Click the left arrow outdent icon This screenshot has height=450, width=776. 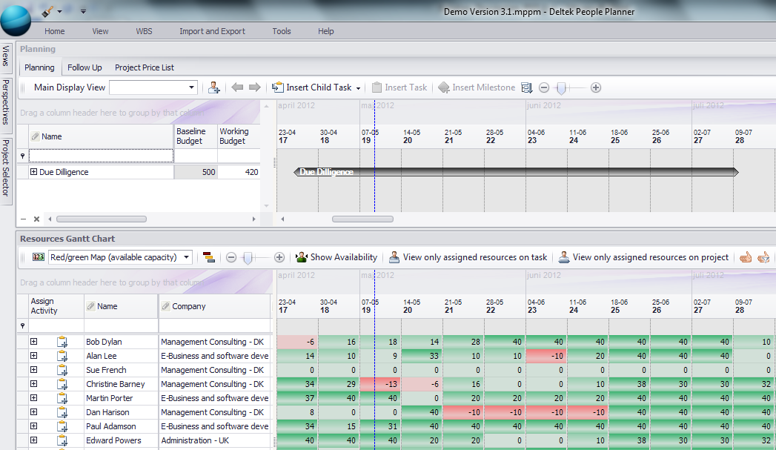coord(237,87)
